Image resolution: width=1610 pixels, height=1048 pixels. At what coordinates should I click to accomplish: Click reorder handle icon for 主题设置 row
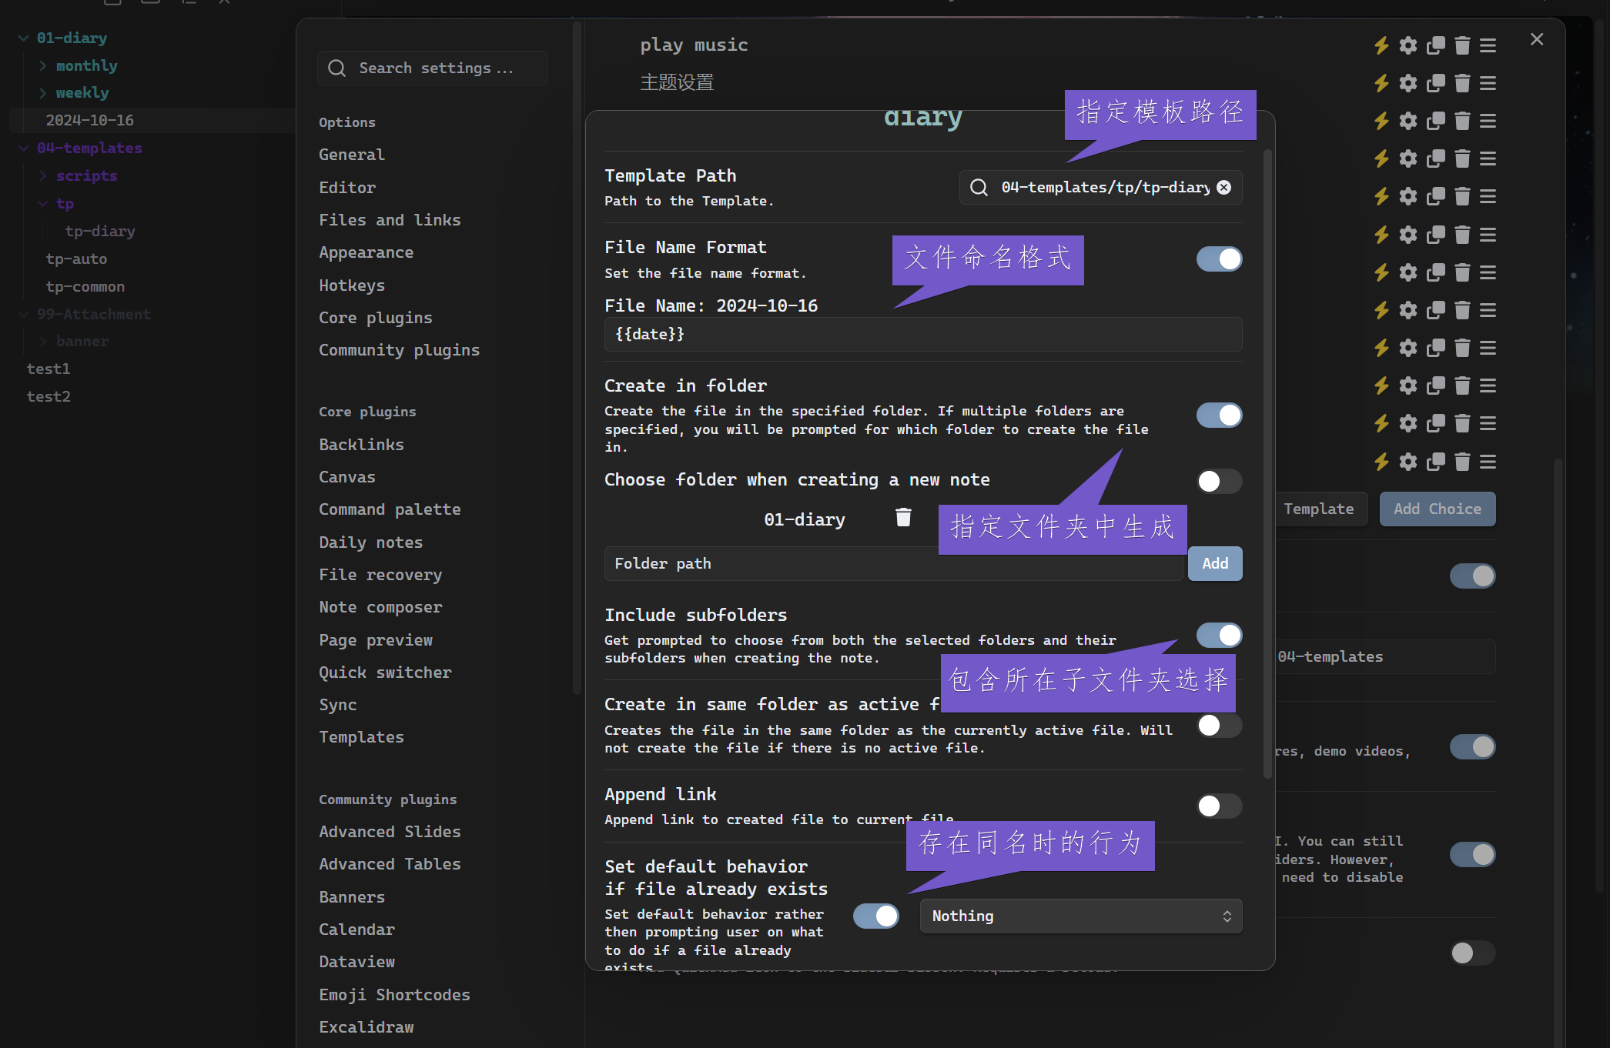(x=1488, y=83)
